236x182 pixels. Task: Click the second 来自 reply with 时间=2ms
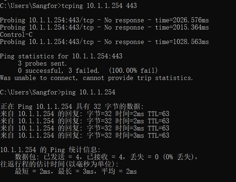tap(85, 121)
